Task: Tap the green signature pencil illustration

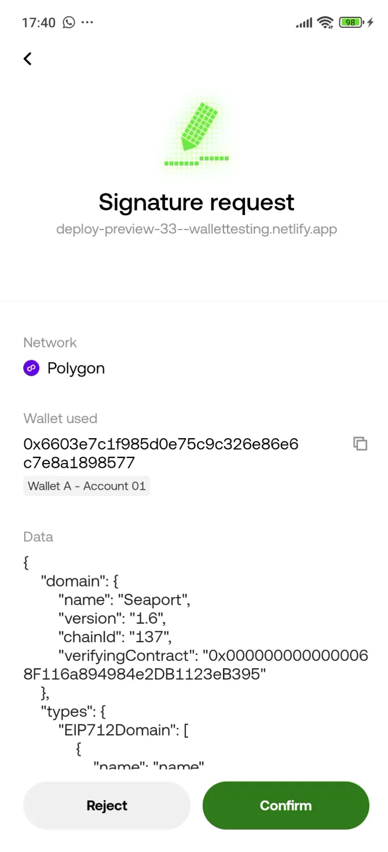Action: pos(197,132)
